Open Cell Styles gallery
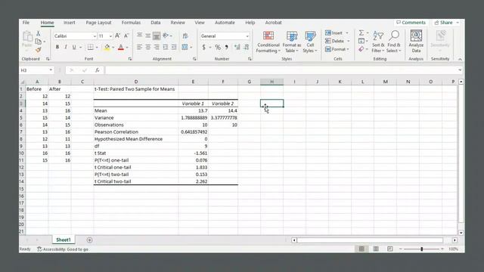The width and height of the screenshot is (484, 272). [310, 42]
